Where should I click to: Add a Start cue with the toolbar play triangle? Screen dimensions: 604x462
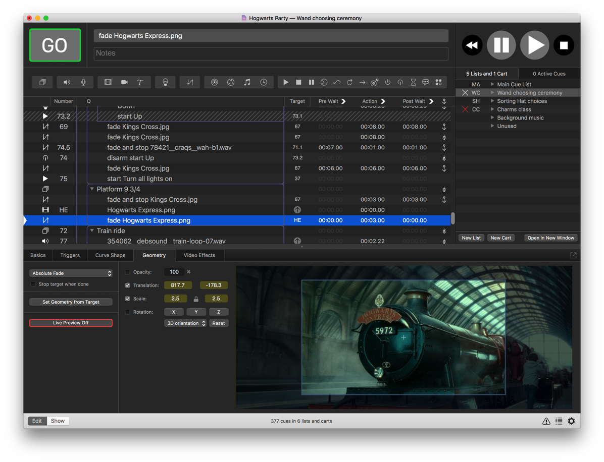point(285,82)
